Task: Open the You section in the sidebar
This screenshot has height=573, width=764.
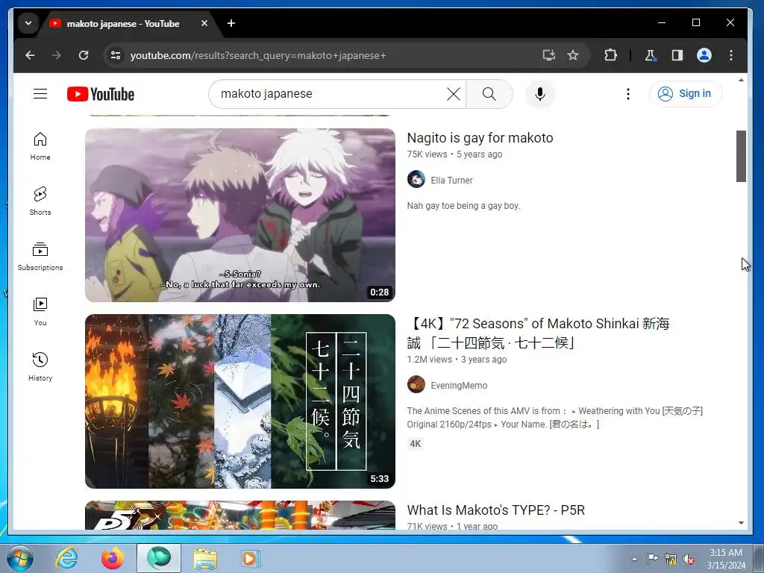Action: tap(40, 312)
